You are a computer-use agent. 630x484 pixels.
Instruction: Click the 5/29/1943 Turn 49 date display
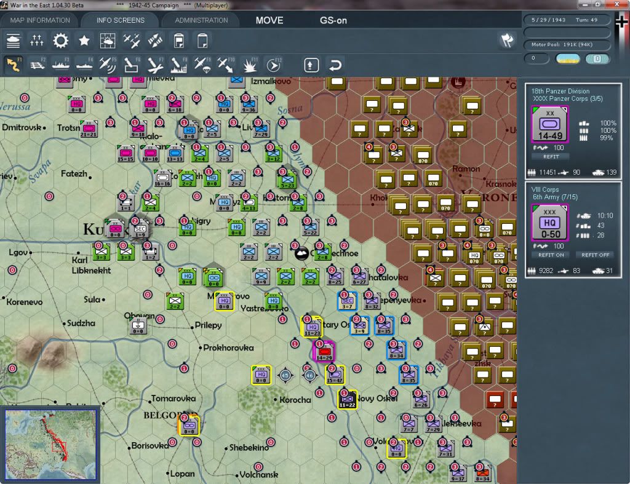(x=567, y=20)
